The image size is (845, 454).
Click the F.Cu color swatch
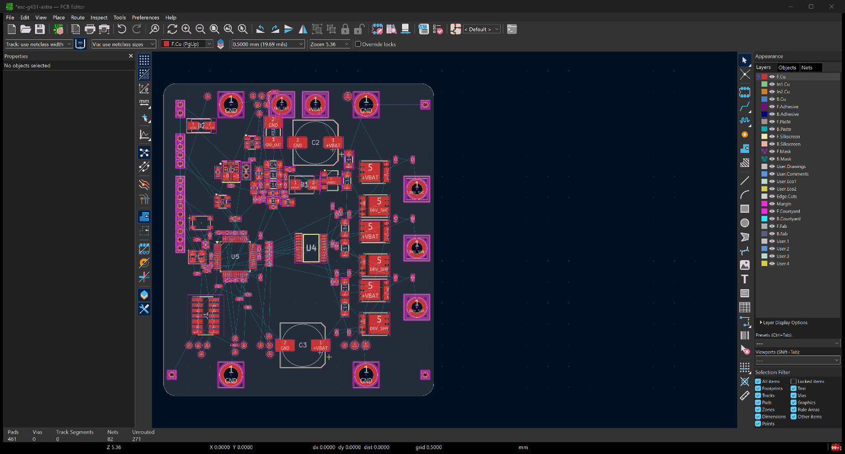point(764,77)
